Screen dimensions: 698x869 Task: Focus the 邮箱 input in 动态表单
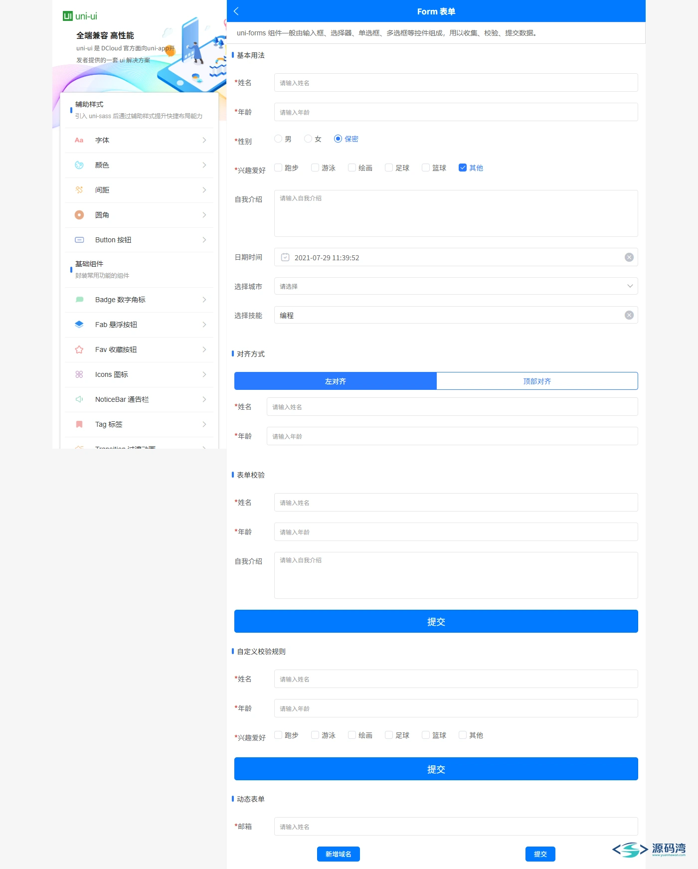tap(456, 826)
